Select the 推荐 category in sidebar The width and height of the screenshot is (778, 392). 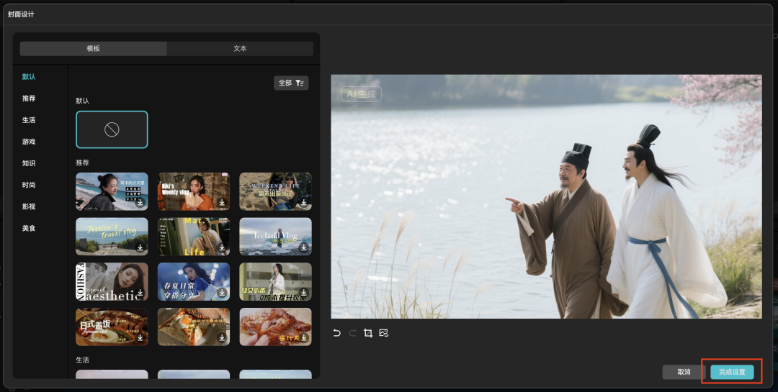tap(29, 99)
